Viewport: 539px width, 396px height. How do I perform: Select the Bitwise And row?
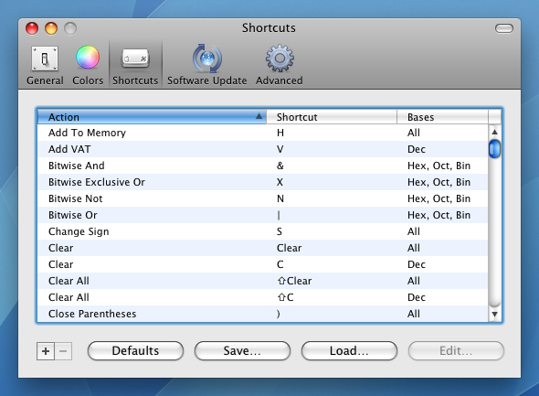pos(262,166)
